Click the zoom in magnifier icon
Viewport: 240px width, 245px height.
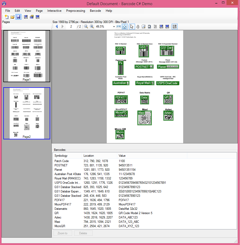click(92, 27)
